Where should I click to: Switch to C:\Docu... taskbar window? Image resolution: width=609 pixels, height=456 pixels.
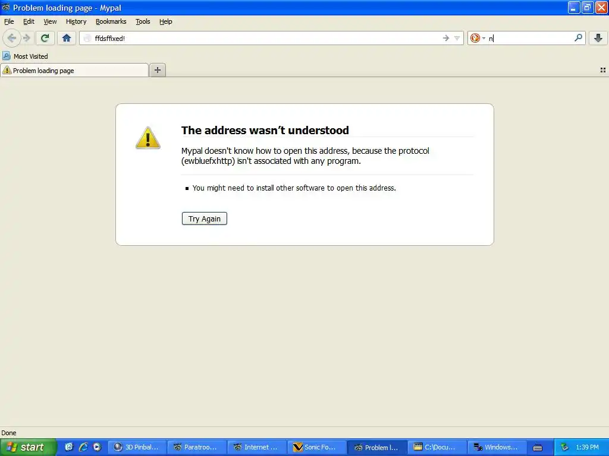437,447
